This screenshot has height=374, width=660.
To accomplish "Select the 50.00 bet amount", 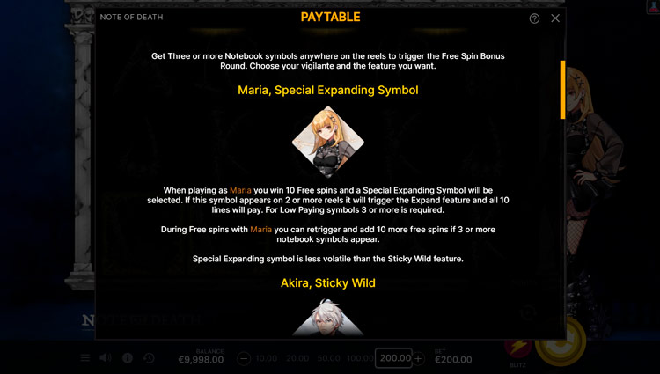I will [x=329, y=358].
